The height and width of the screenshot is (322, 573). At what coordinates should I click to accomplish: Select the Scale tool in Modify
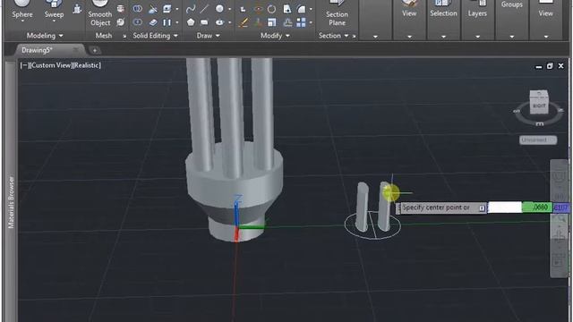click(x=271, y=22)
